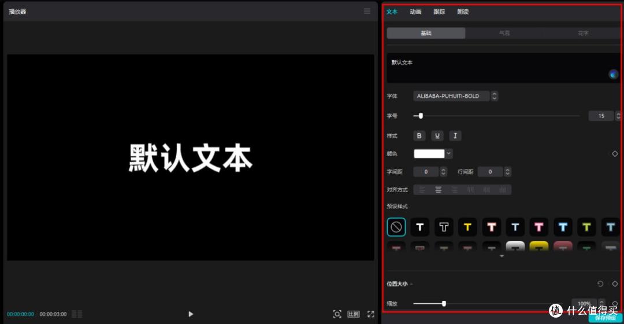Image resolution: width=624 pixels, height=324 pixels.
Task: Switch to the 朗读 tab
Action: [463, 12]
